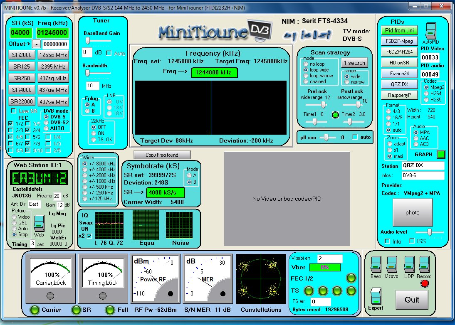Screen dimensions: 455x325
Task: Click the Web Station ID LED display
Action: point(39,178)
